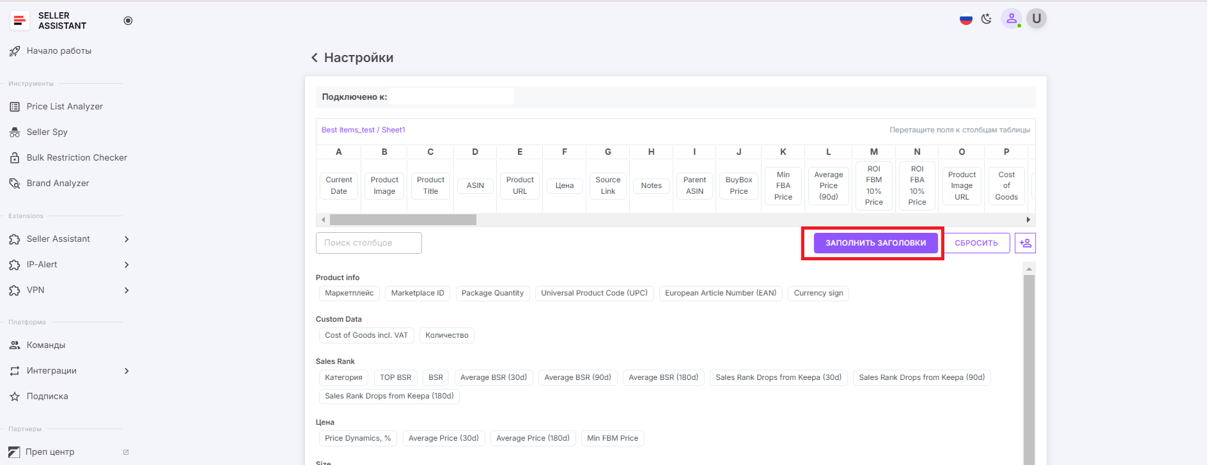Open the user profile avatar

tap(1036, 19)
